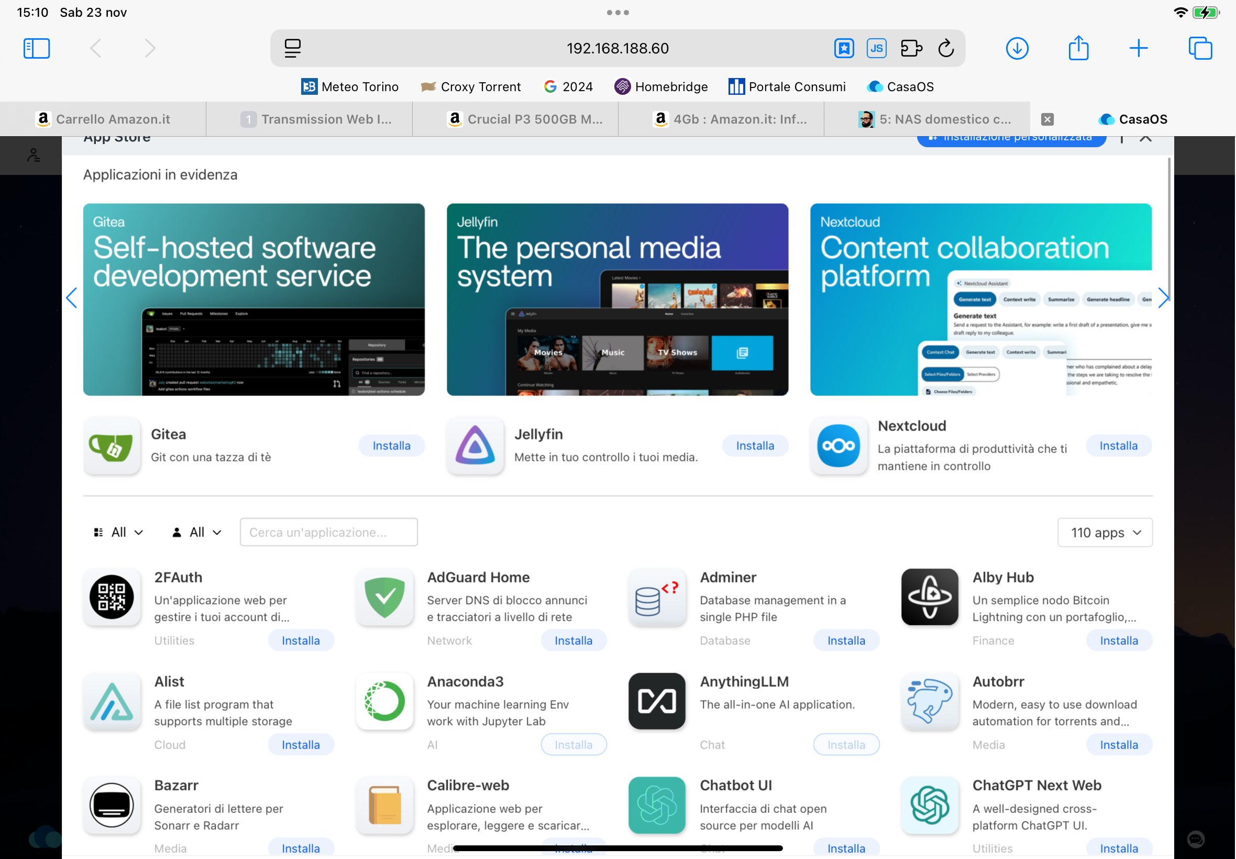
Task: Toggle Safari sidebar panel icon
Action: click(37, 48)
